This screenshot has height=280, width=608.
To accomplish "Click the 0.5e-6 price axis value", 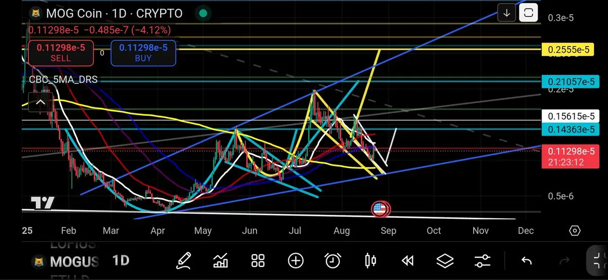I will 561,196.
